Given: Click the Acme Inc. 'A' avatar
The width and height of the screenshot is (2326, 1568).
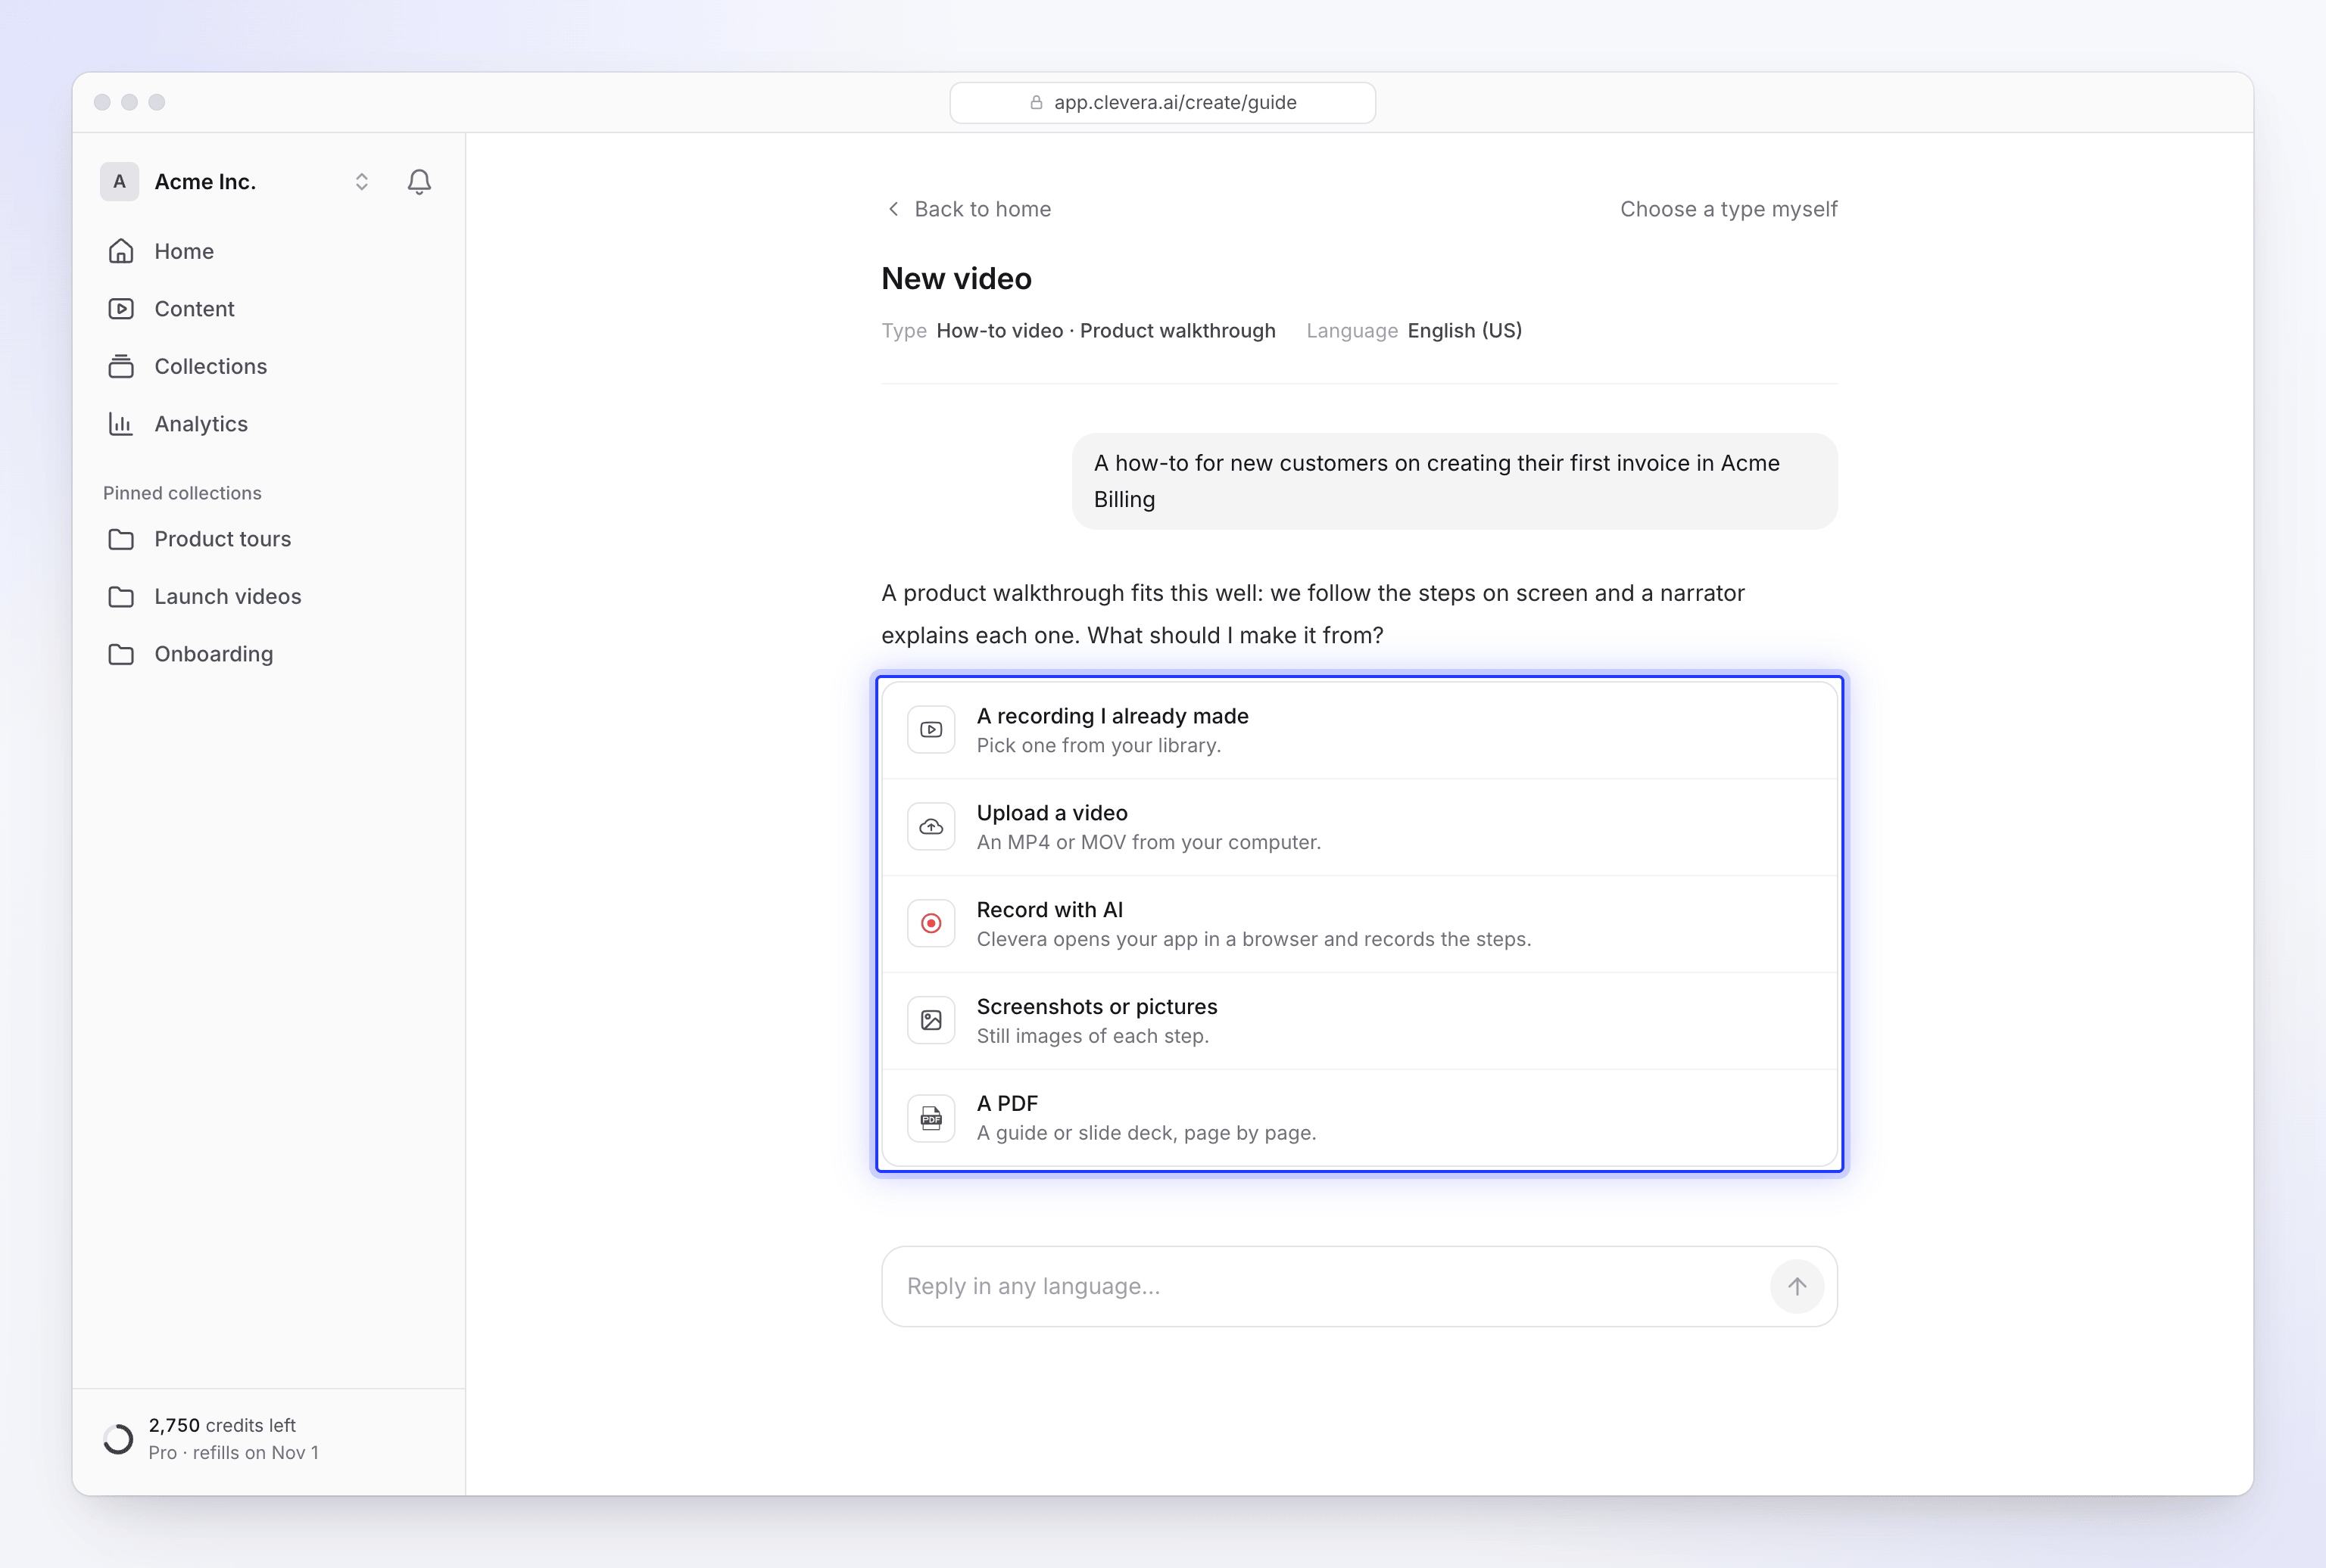Looking at the screenshot, I should click(119, 182).
